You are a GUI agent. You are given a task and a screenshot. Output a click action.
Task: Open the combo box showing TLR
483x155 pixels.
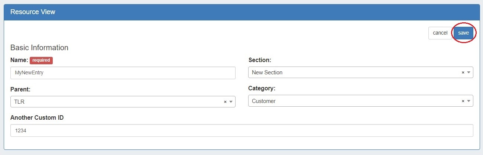click(x=115, y=102)
